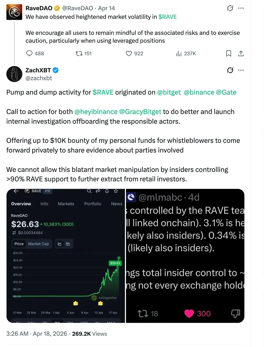The height and width of the screenshot is (347, 264).
Task: Click ZachXBT's profile avatar
Action: (14, 74)
